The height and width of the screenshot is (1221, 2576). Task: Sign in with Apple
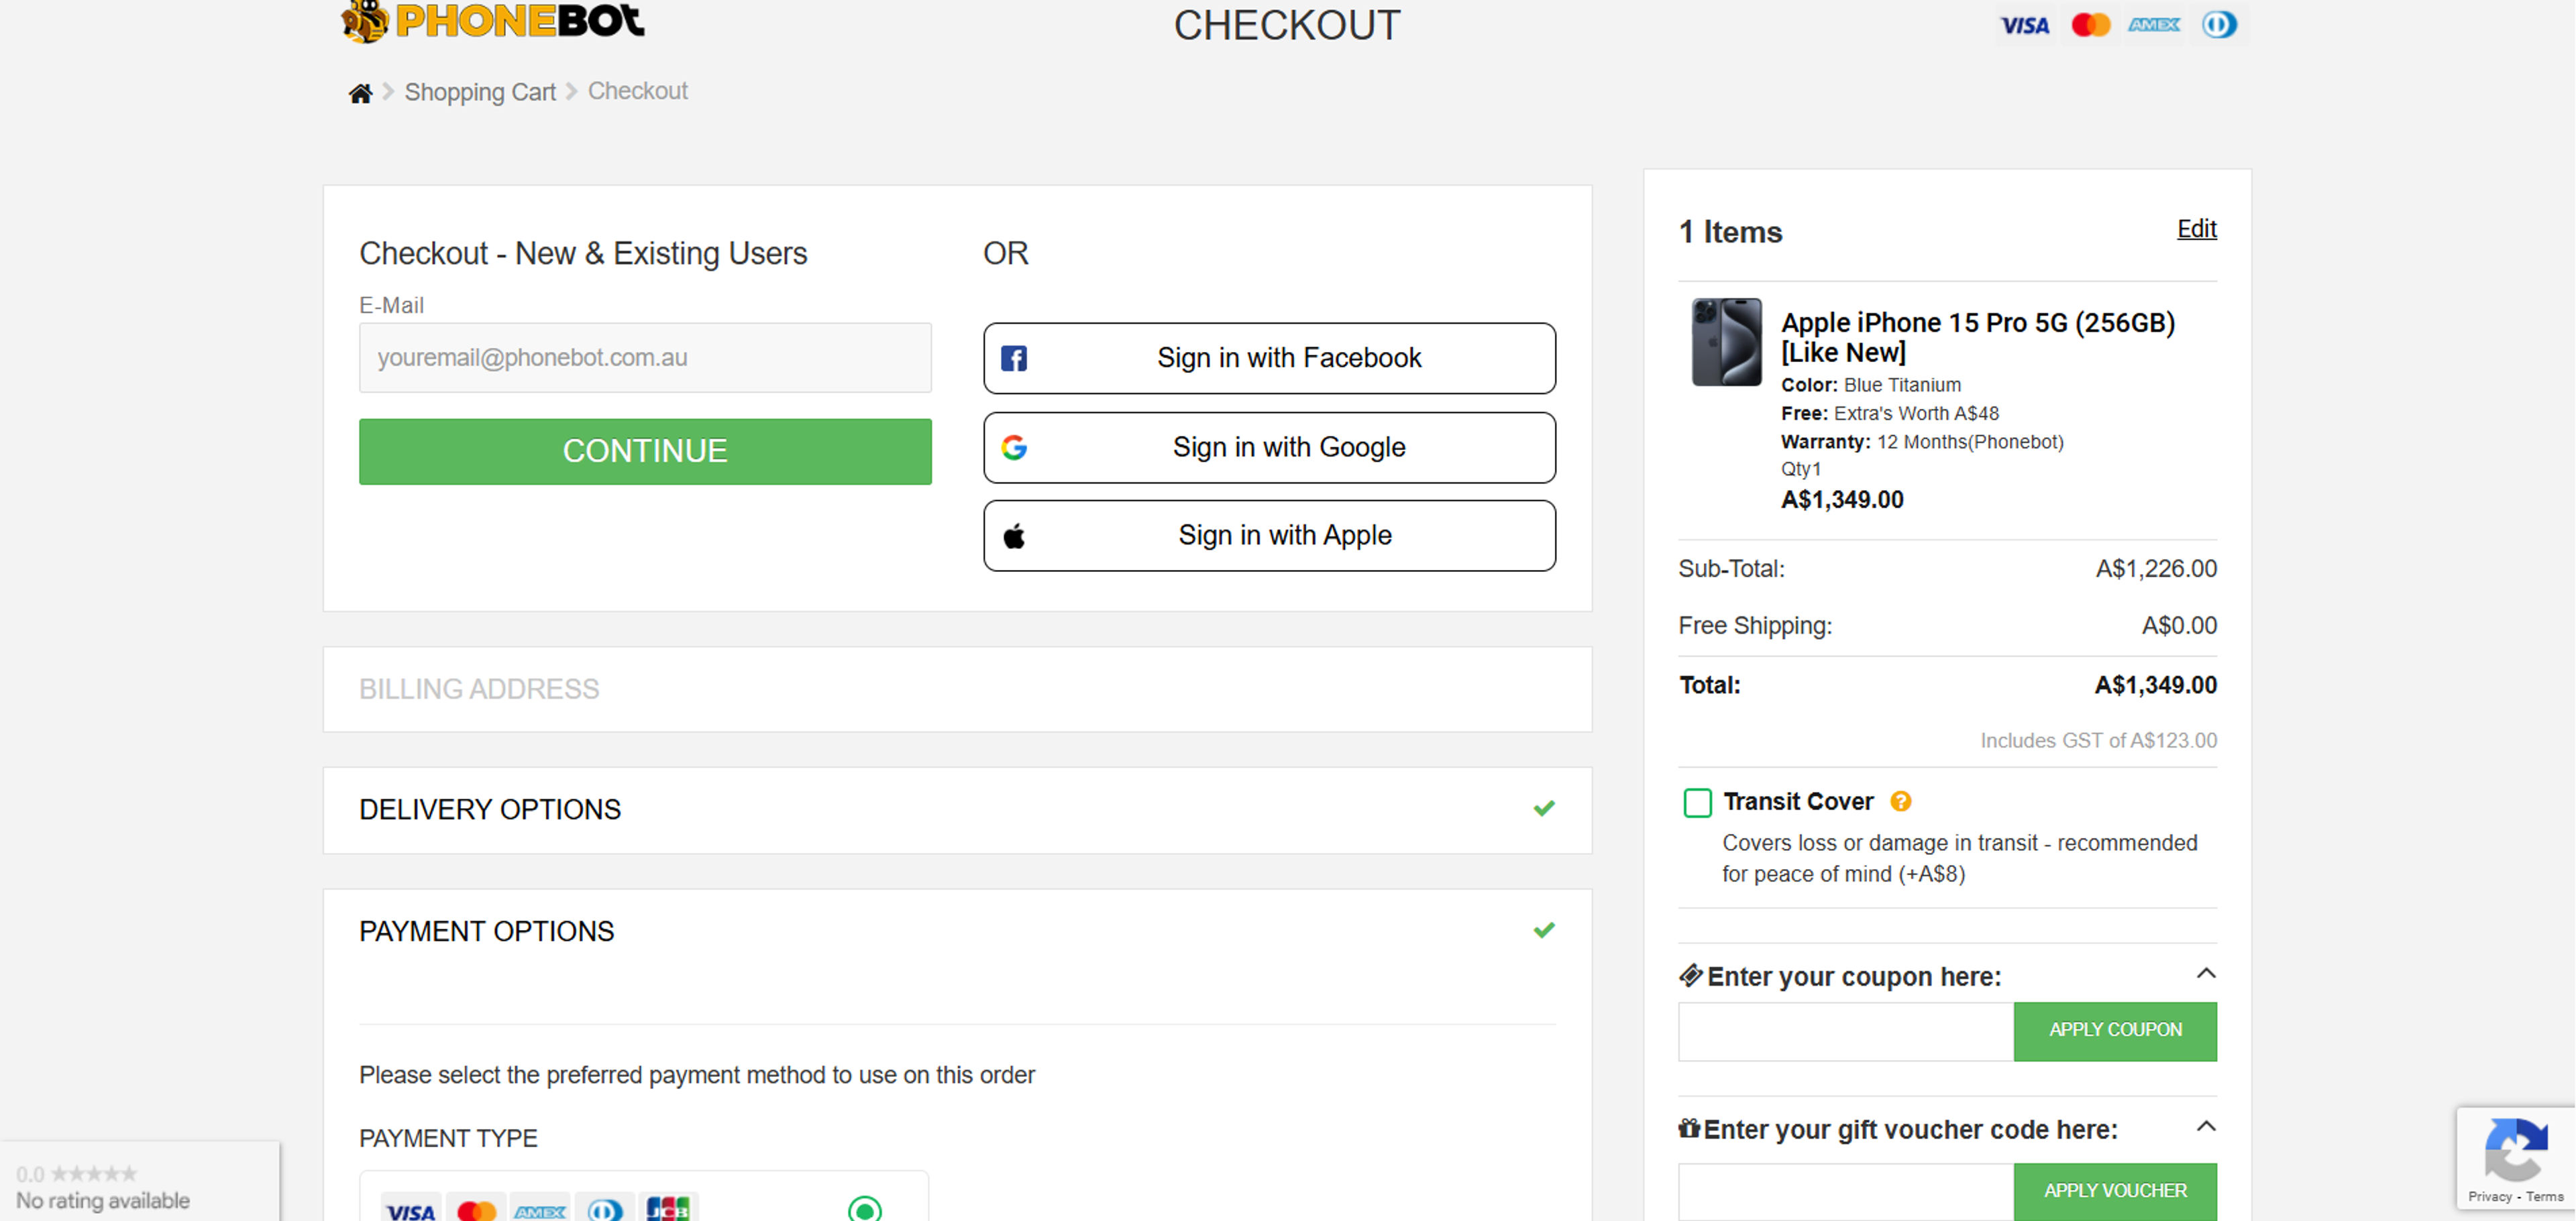point(1269,536)
